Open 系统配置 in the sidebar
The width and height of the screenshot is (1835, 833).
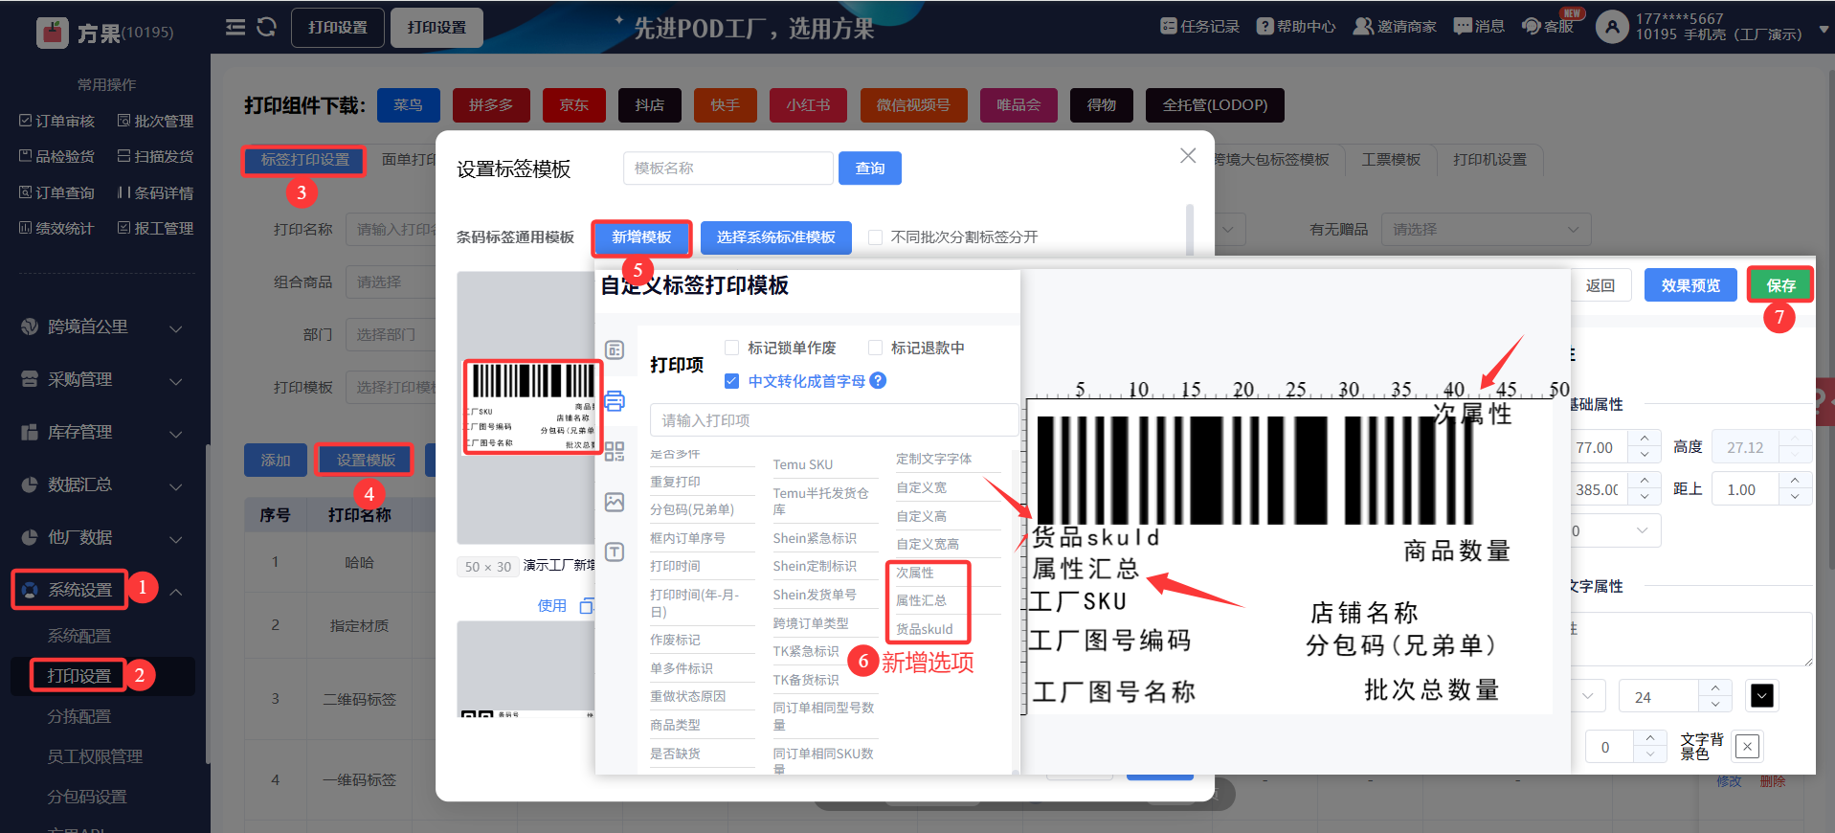tap(79, 636)
